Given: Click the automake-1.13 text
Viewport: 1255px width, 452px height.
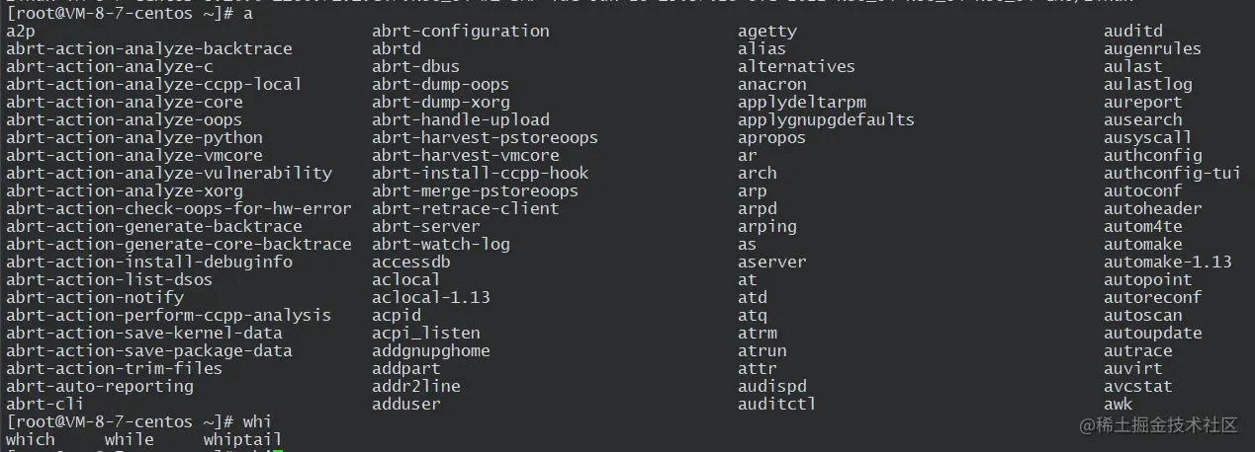Looking at the screenshot, I should tap(1168, 262).
